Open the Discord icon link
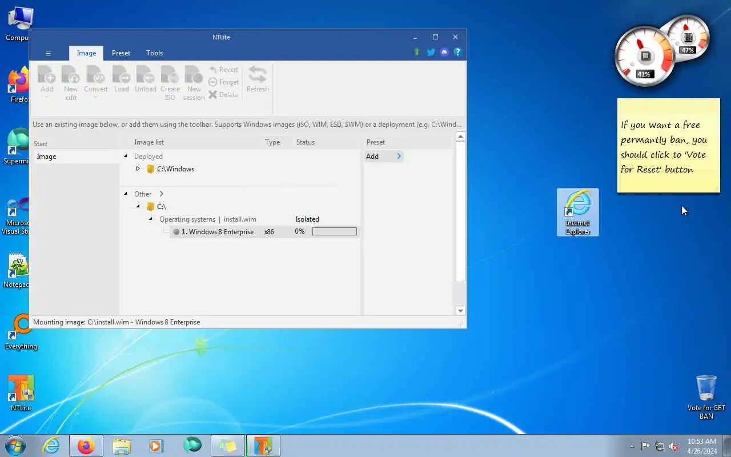 pyautogui.click(x=444, y=52)
